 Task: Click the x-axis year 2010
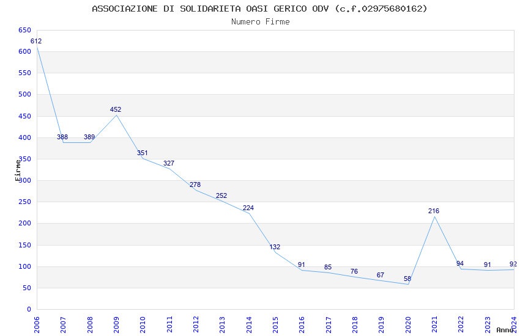coord(143,324)
